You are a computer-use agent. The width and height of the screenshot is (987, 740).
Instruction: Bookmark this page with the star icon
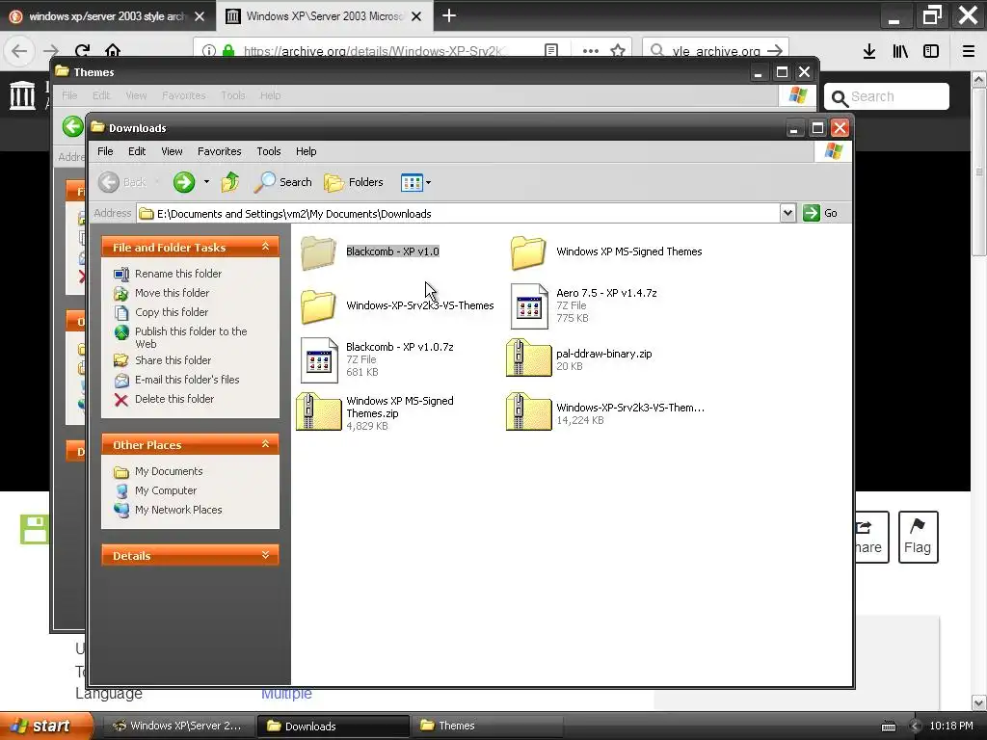(x=618, y=51)
